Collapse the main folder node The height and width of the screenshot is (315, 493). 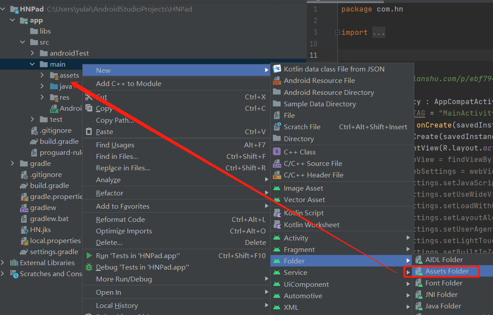tap(32, 64)
